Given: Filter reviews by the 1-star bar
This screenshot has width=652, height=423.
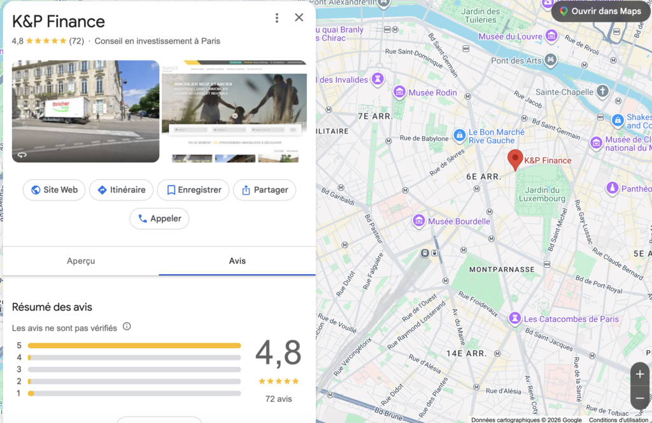Looking at the screenshot, I should pos(134,393).
